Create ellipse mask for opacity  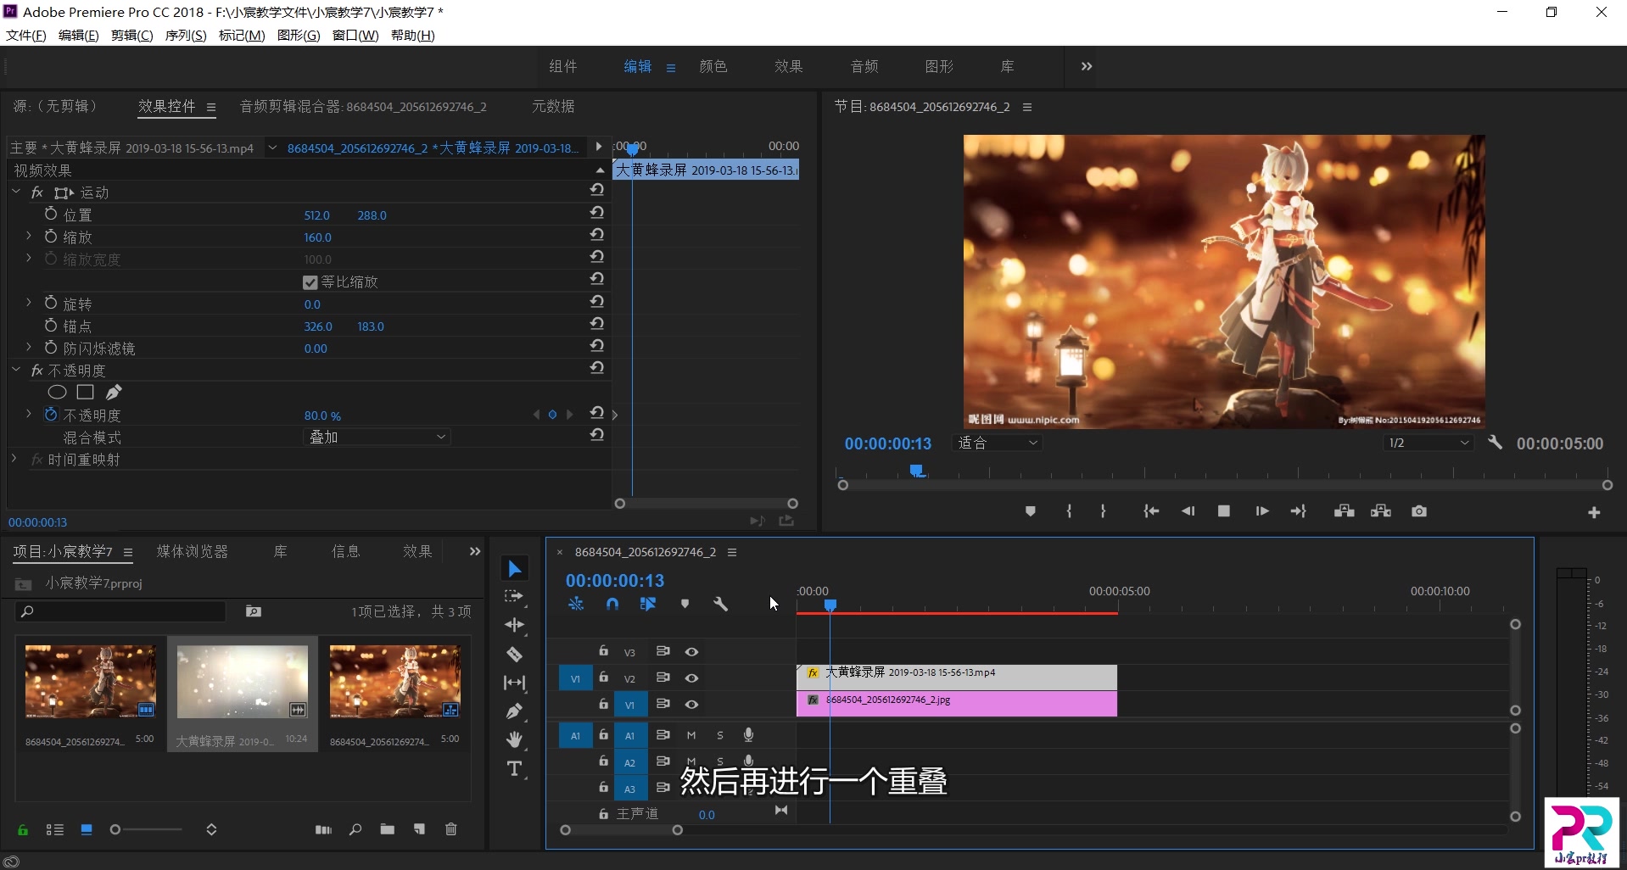click(x=57, y=393)
